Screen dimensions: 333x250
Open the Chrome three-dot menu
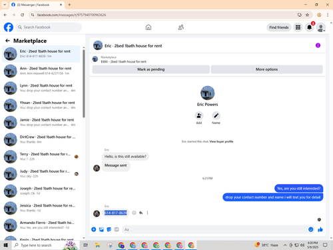tap(328, 15)
